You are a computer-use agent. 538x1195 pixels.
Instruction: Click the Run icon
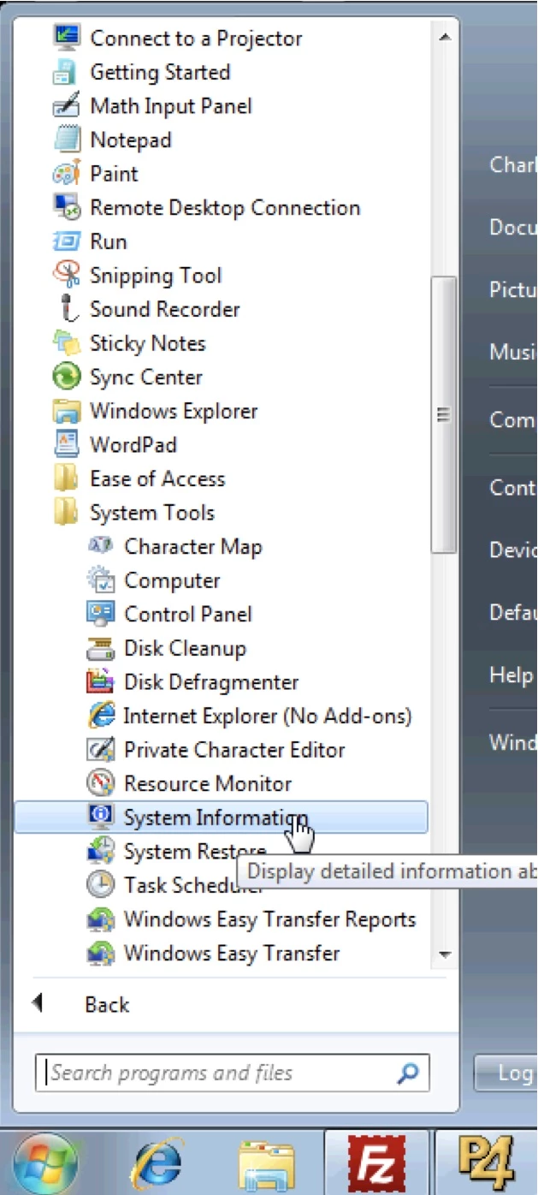(x=66, y=241)
